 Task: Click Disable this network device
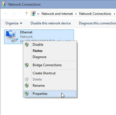51,23
